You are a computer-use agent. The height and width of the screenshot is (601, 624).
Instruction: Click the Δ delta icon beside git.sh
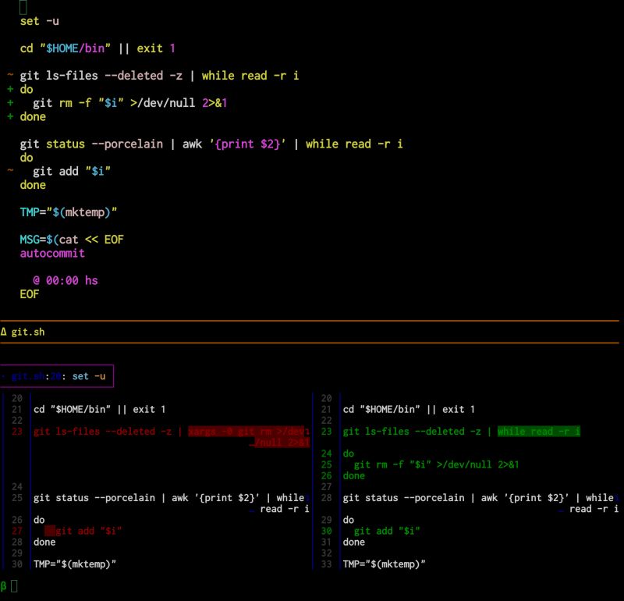click(x=6, y=331)
